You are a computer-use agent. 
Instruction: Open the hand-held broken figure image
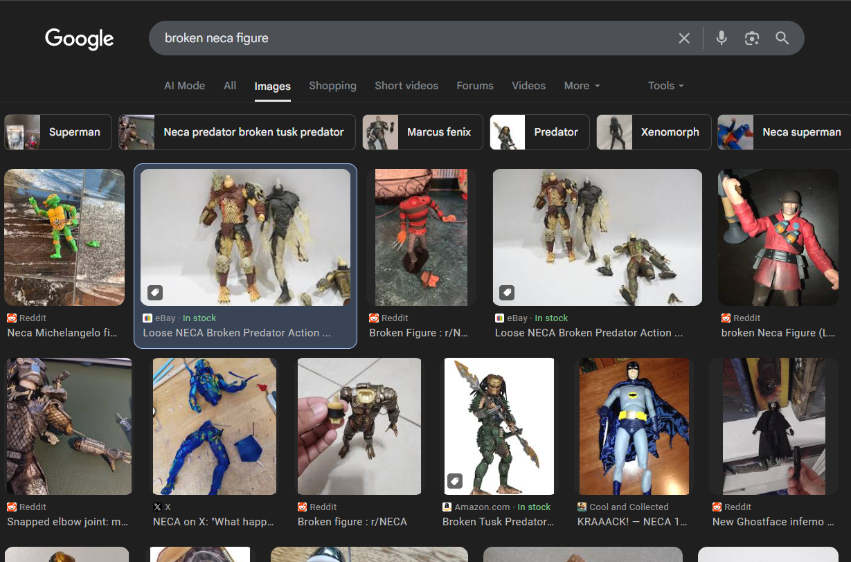(x=359, y=426)
